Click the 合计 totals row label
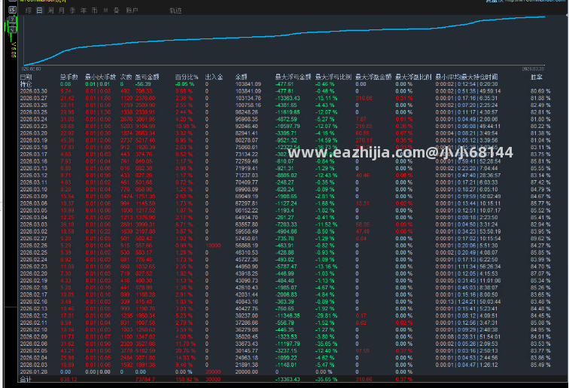Viewport: 569px width, 388px height. (x=26, y=380)
